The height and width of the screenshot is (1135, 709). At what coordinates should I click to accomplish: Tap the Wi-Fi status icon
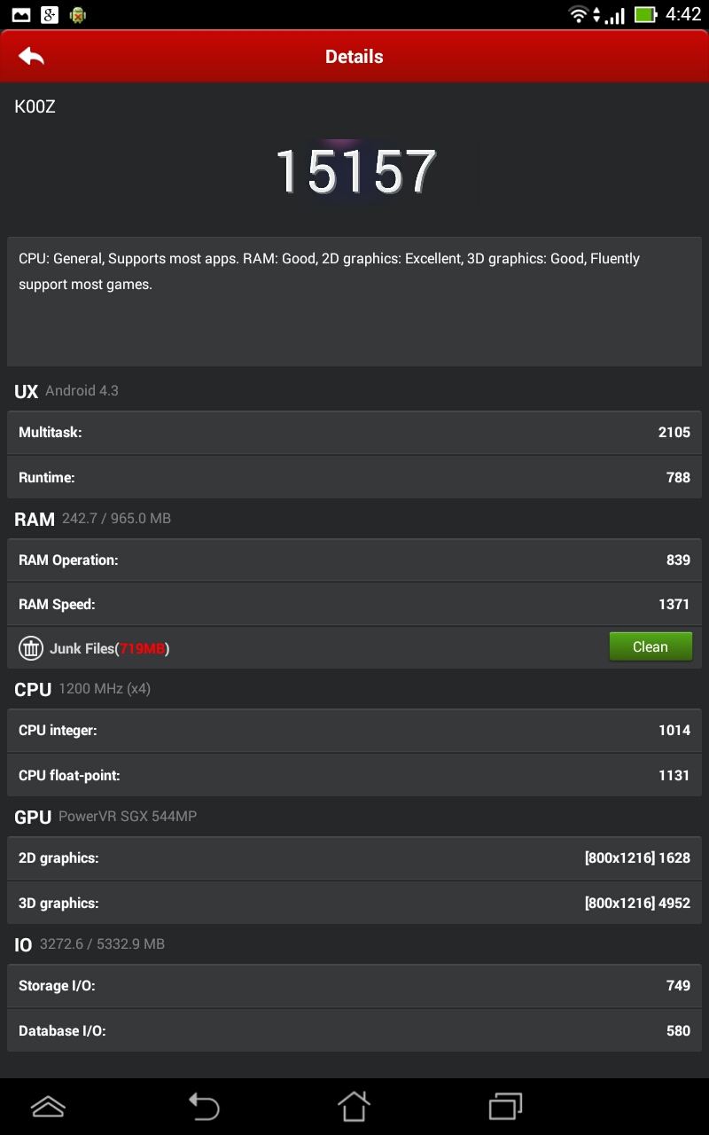pos(579,14)
